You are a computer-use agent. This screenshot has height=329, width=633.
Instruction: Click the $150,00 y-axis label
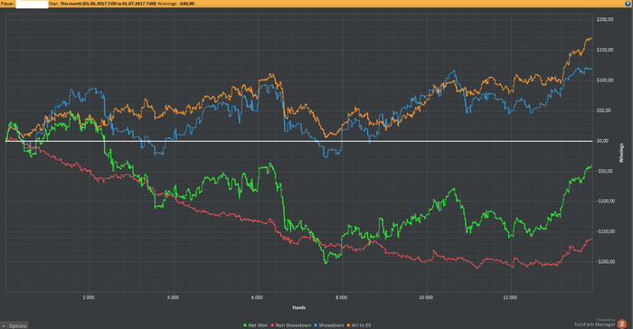[605, 50]
